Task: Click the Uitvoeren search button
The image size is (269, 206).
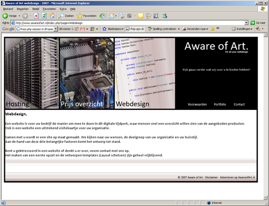Action: [65, 29]
